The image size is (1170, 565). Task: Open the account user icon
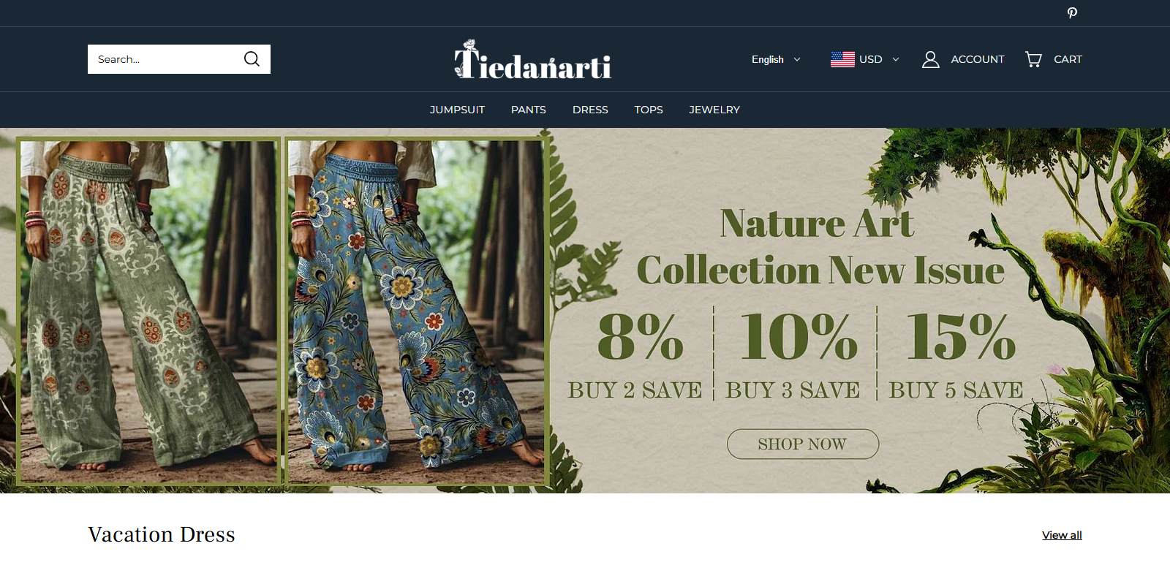coord(930,59)
